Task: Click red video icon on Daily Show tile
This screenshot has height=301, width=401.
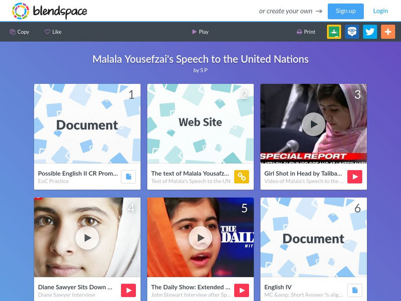Action: [242, 290]
